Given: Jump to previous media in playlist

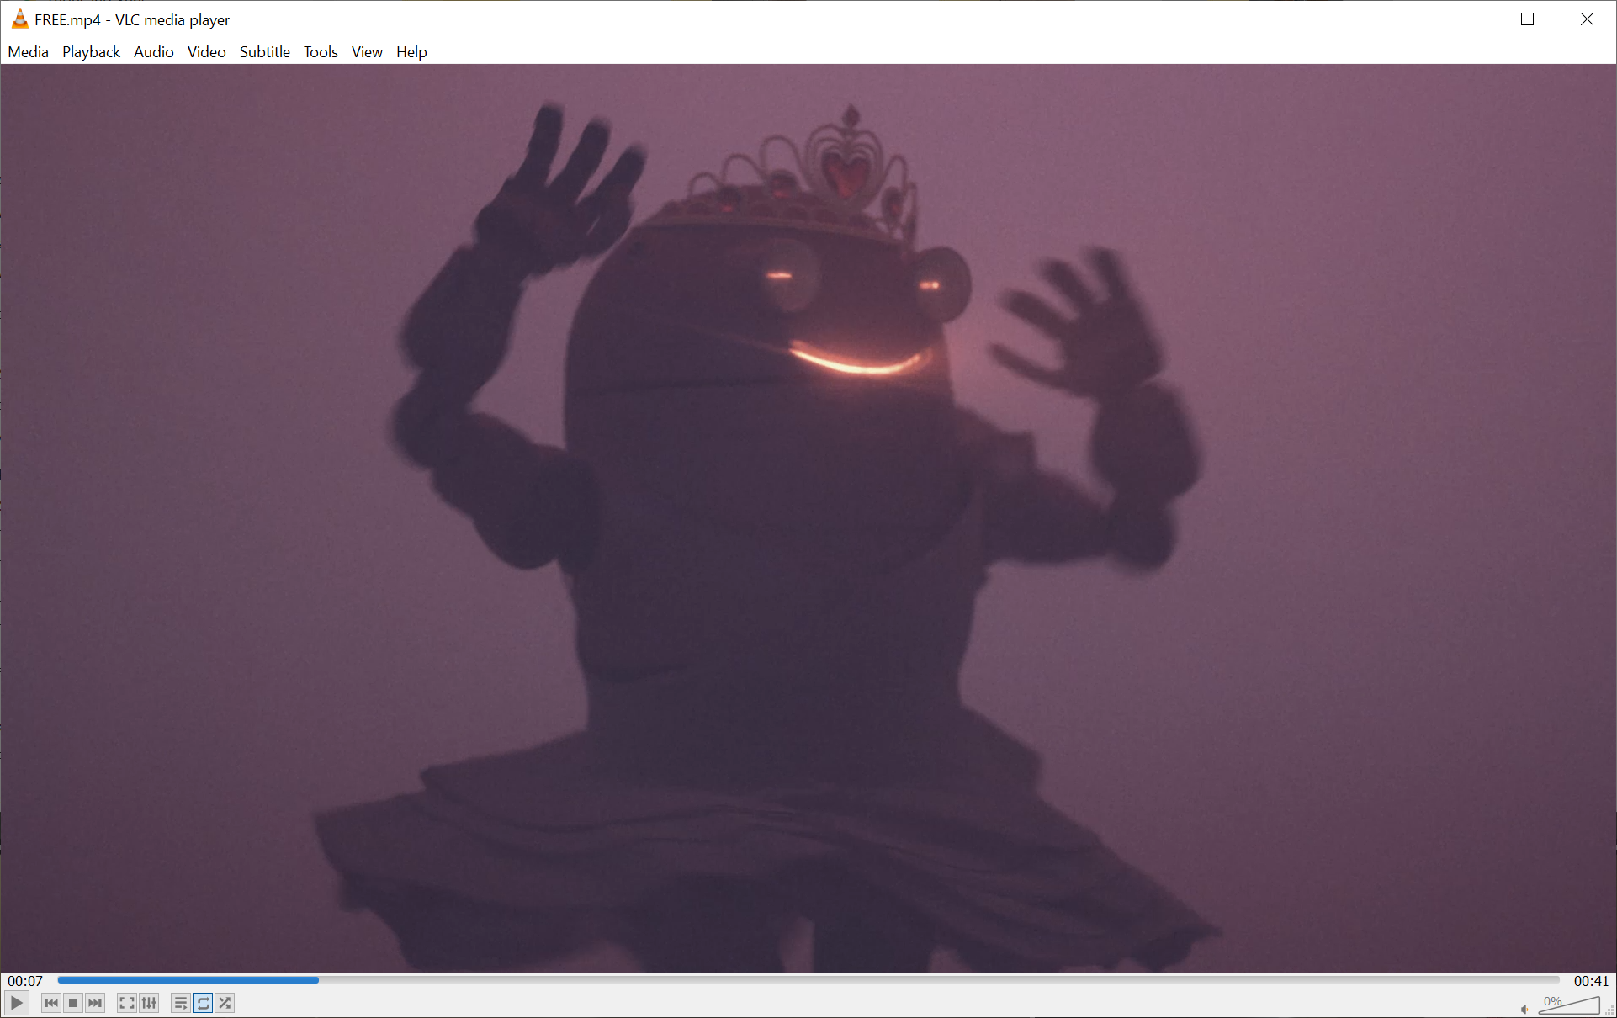Looking at the screenshot, I should [51, 1003].
